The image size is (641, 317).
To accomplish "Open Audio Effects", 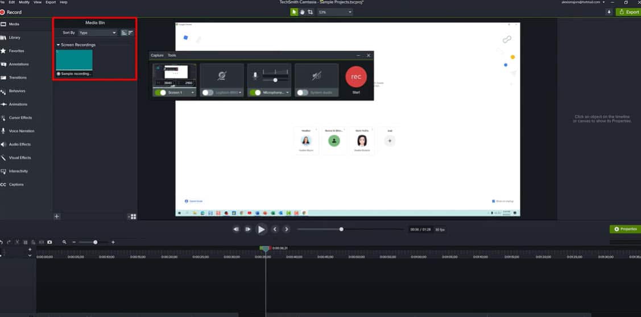I will [x=19, y=144].
